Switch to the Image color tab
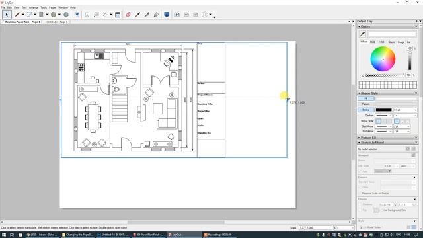The image size is (423, 238). click(x=401, y=42)
